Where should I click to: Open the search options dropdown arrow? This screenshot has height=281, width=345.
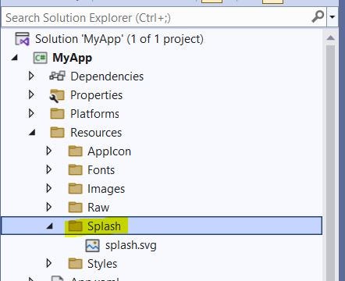coord(333,17)
